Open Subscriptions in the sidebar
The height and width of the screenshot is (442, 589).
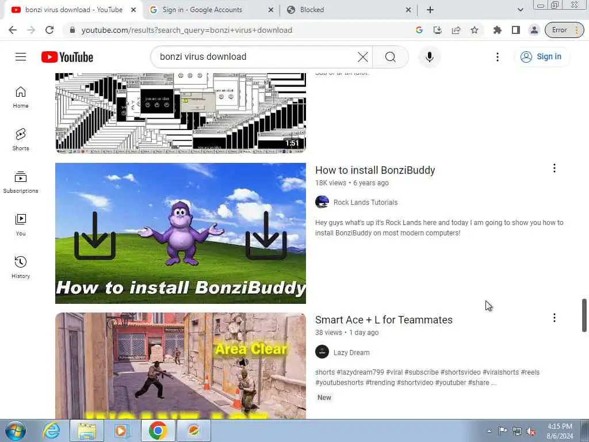[x=21, y=182]
